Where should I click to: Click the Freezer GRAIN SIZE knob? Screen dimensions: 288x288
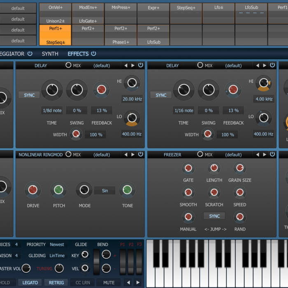239,168
